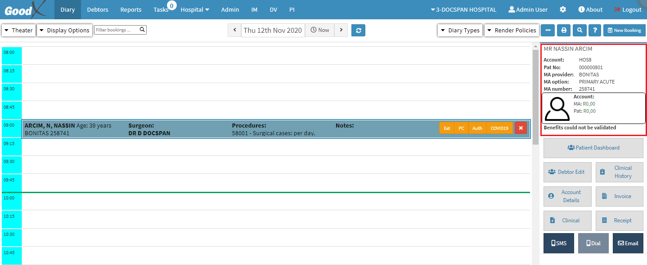
Task: Jump to Now in diary
Action: [320, 30]
